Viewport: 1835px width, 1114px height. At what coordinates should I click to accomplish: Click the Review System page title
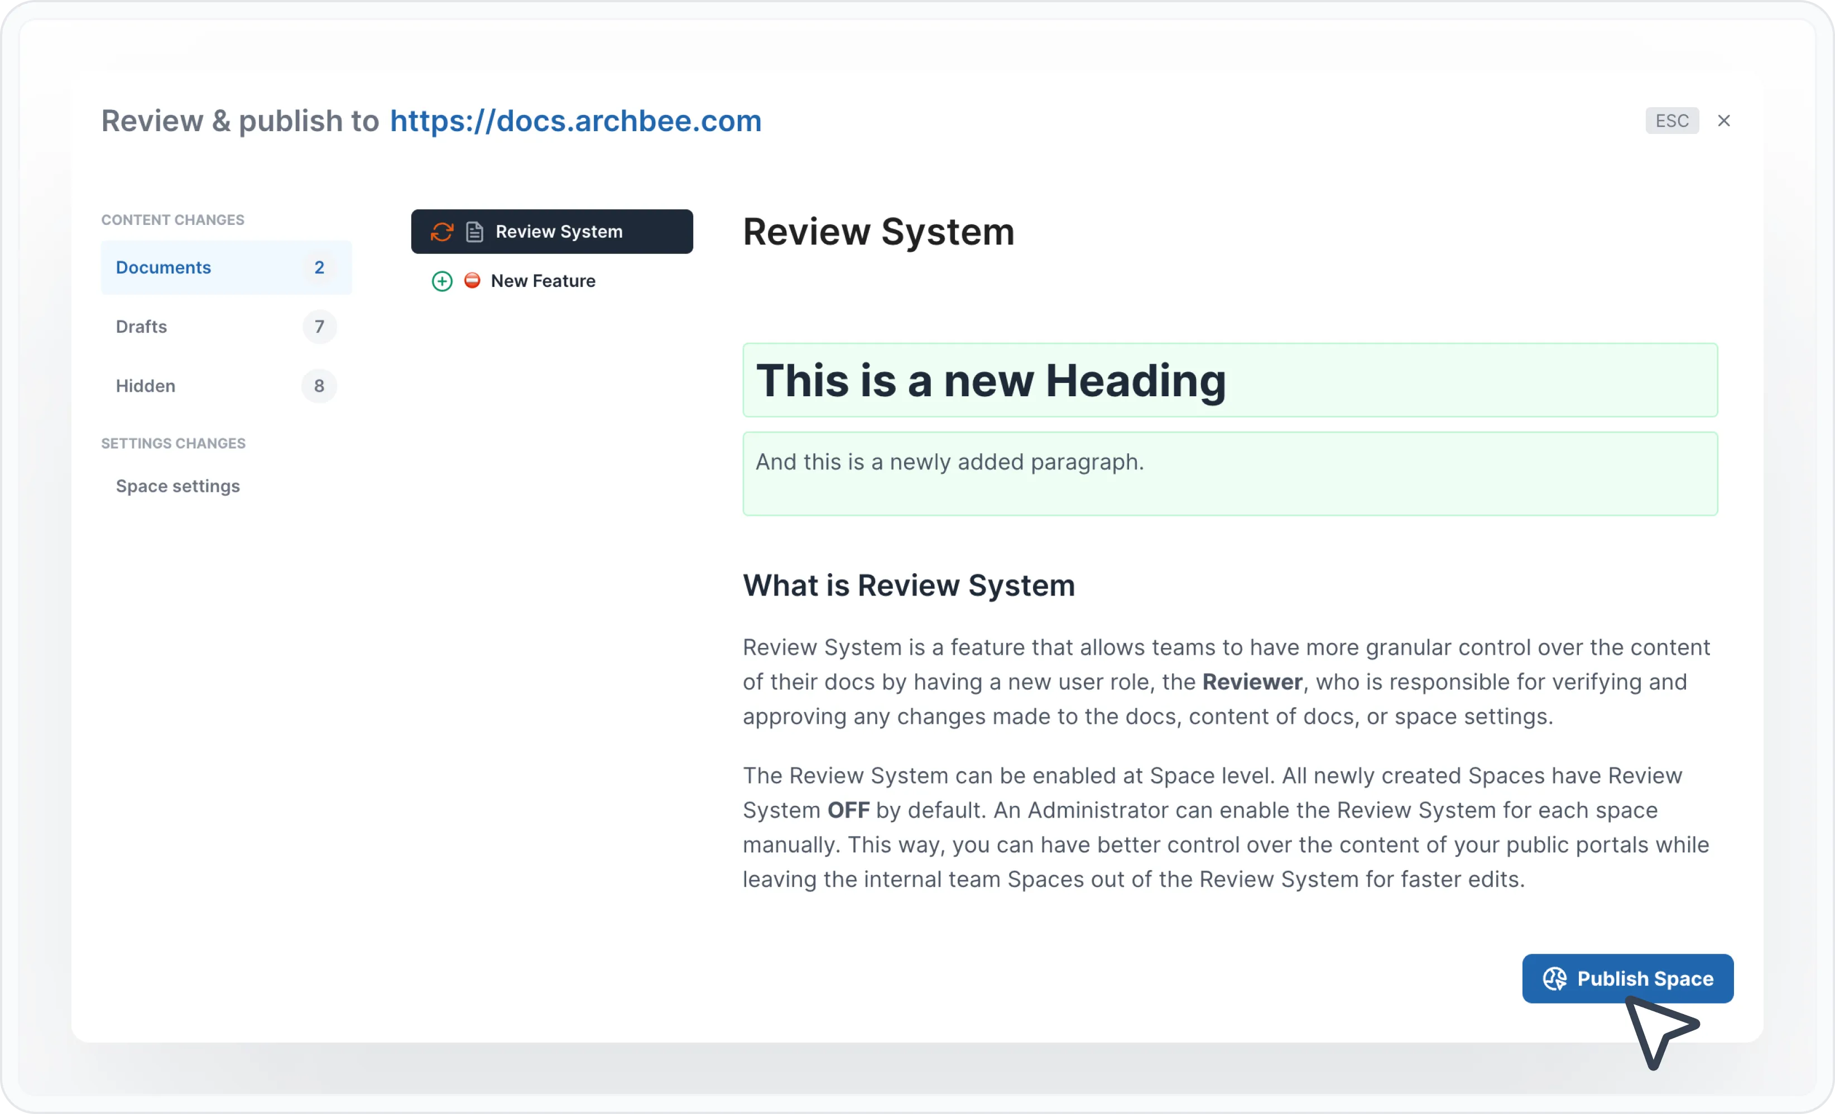click(x=879, y=232)
